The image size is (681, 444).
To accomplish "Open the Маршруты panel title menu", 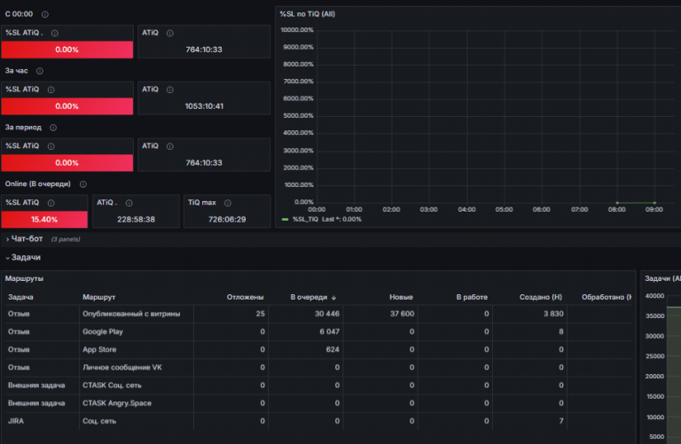I will click(x=24, y=278).
